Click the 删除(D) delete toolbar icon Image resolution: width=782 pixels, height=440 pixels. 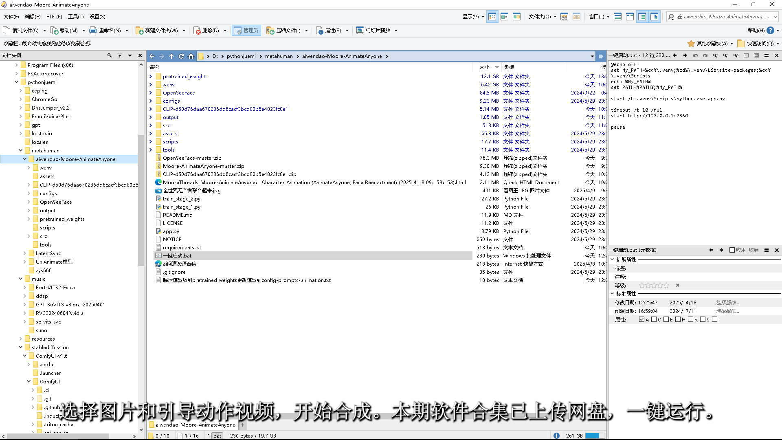(197, 31)
